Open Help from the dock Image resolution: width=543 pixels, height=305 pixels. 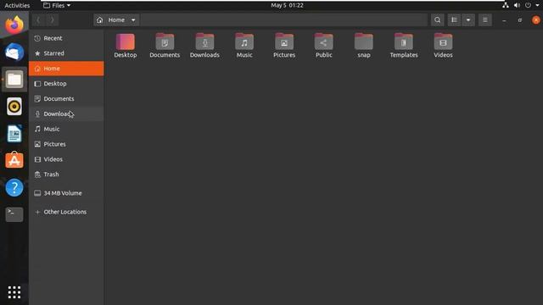14,187
